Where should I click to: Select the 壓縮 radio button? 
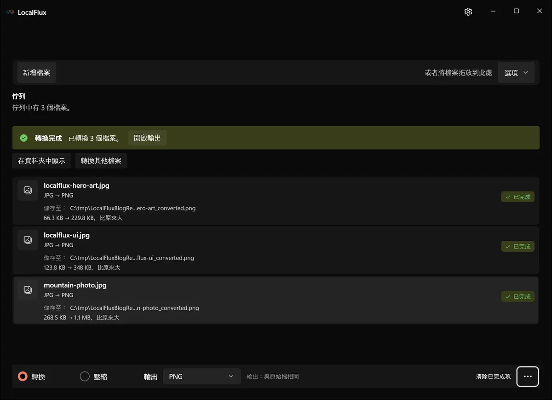tap(85, 377)
